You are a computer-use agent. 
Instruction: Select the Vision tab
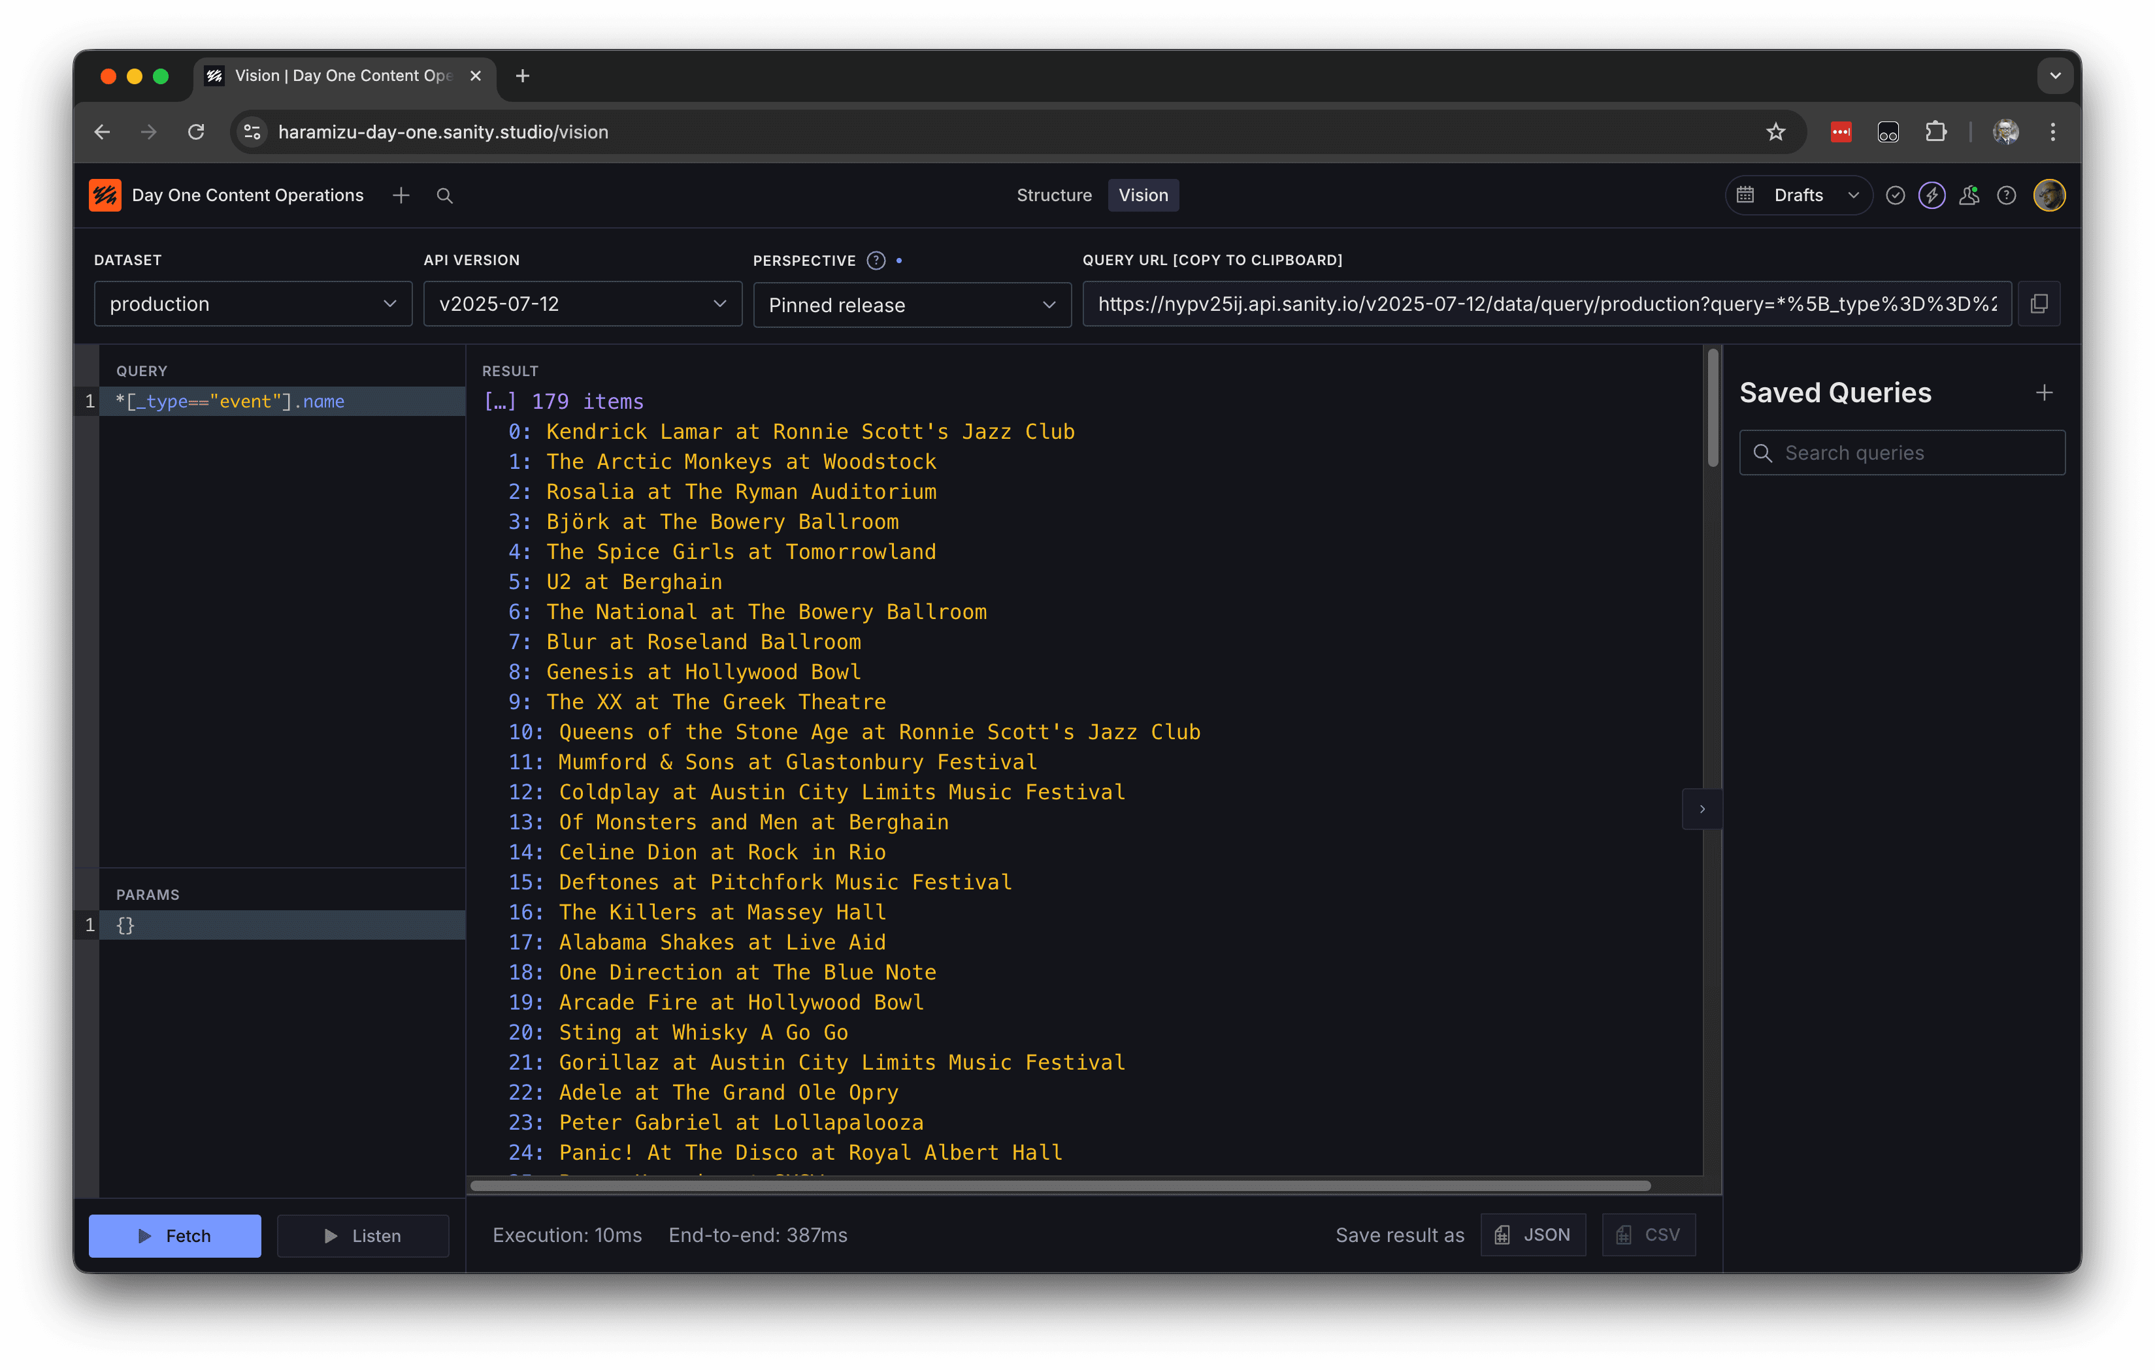point(1142,195)
